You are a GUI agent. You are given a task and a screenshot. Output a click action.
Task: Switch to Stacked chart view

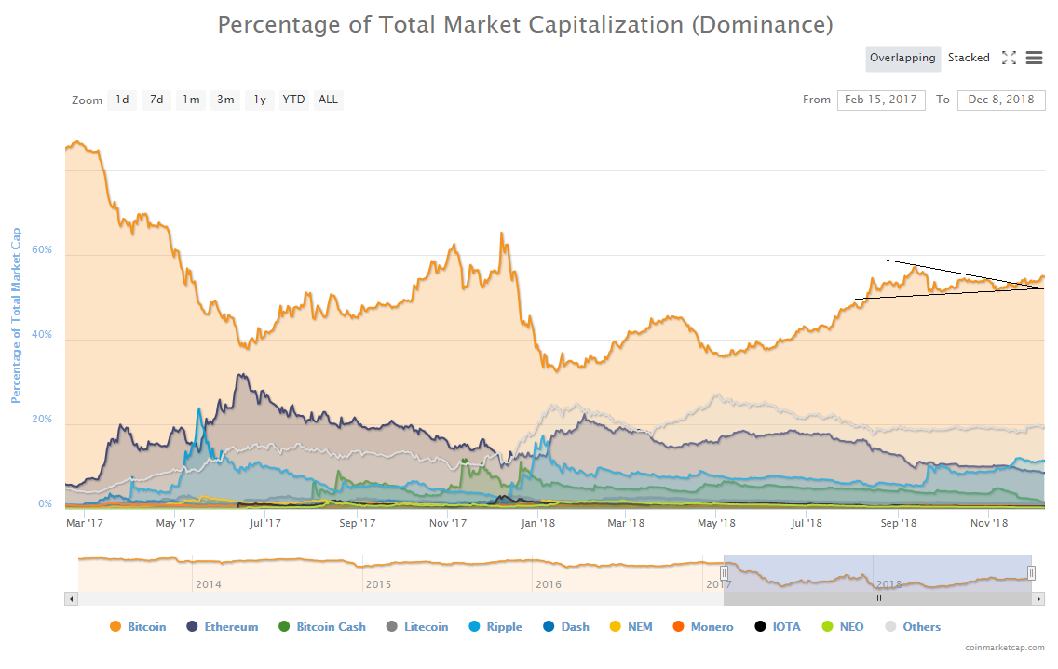(969, 58)
